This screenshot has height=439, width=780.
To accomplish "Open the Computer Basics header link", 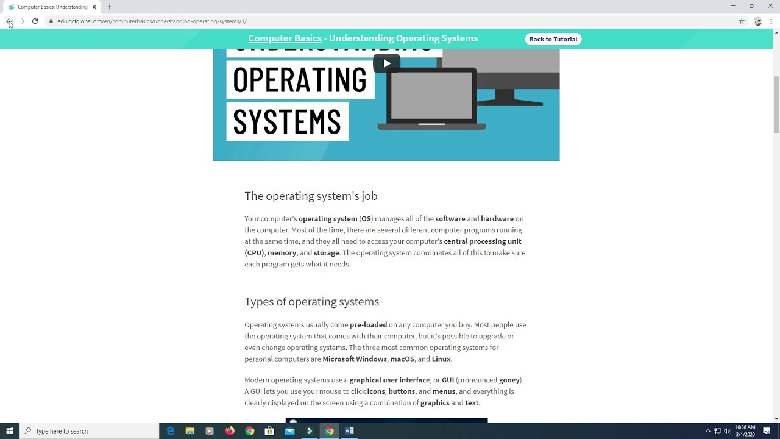I will (285, 38).
